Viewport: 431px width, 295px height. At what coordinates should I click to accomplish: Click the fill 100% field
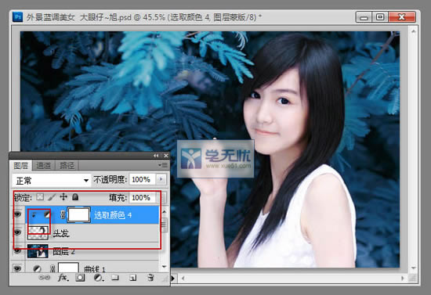click(143, 198)
